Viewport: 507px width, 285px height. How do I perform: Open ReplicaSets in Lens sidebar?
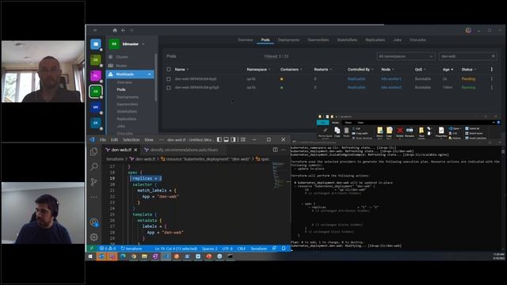point(127,119)
